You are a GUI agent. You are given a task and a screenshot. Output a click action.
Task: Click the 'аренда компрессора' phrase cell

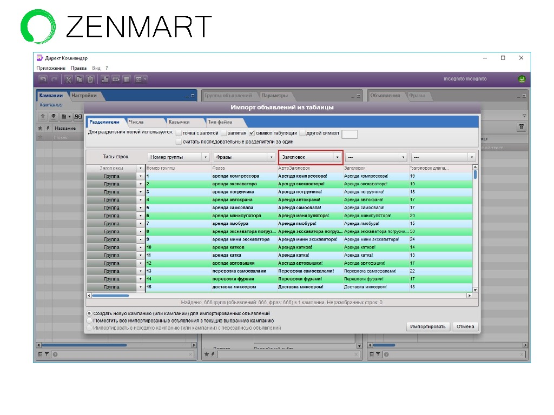244,176
